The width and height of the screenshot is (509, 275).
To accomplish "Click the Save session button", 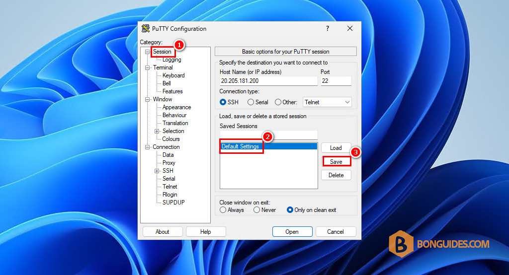I will [x=336, y=161].
